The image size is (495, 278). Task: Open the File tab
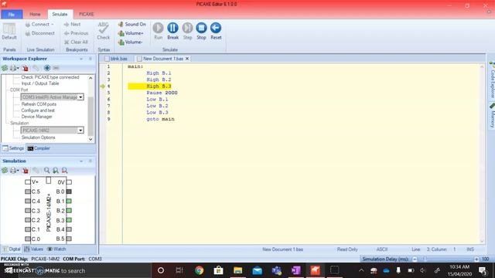[x=12, y=14]
